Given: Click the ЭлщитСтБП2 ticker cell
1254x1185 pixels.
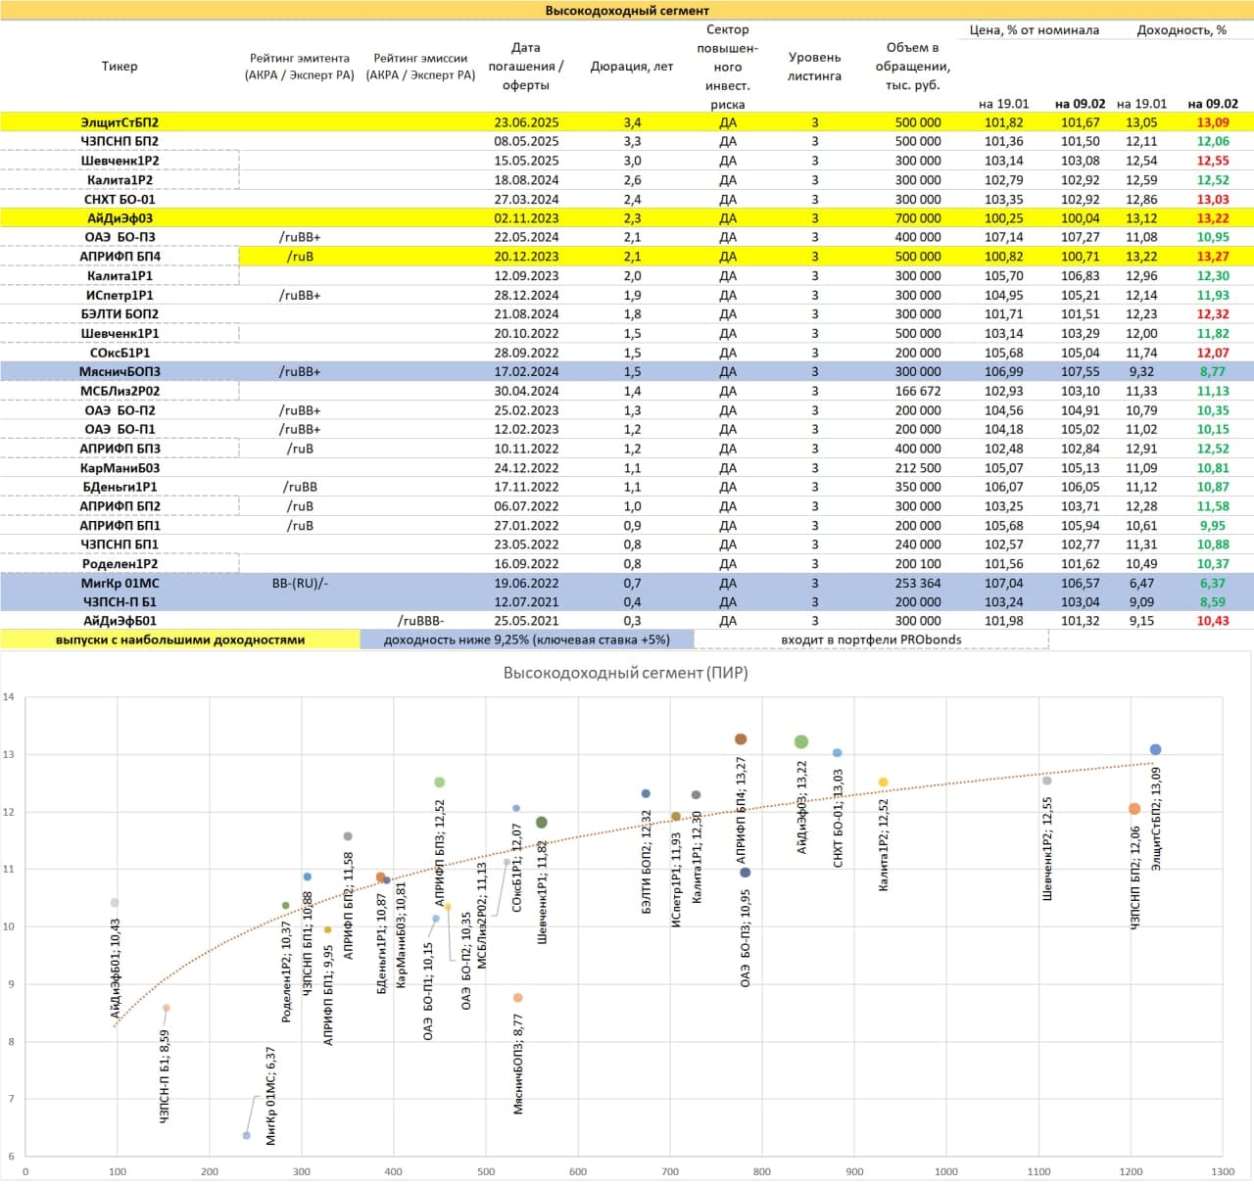Looking at the screenshot, I should coord(120,122).
